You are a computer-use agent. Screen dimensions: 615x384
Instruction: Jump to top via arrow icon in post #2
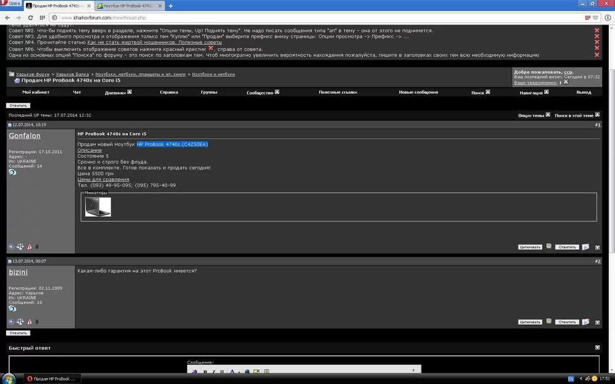tap(597, 322)
